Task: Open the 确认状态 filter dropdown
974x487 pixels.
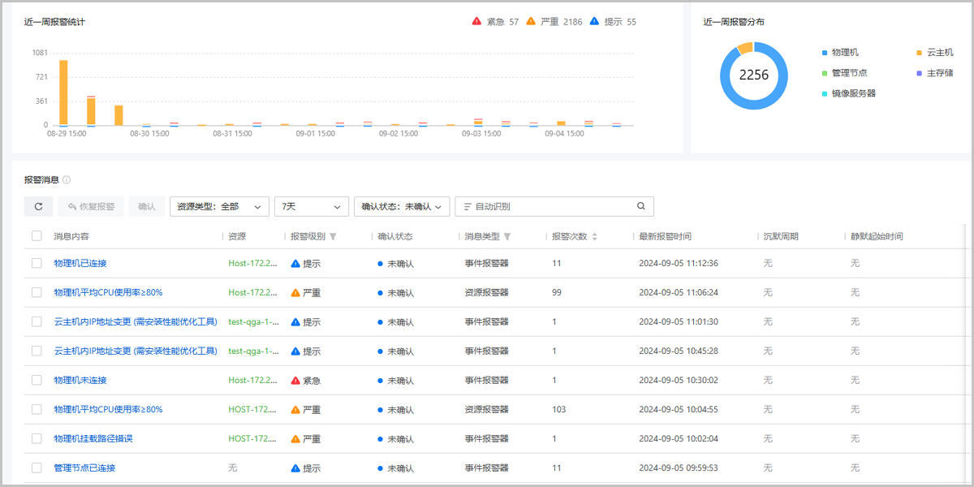Action: pos(402,206)
